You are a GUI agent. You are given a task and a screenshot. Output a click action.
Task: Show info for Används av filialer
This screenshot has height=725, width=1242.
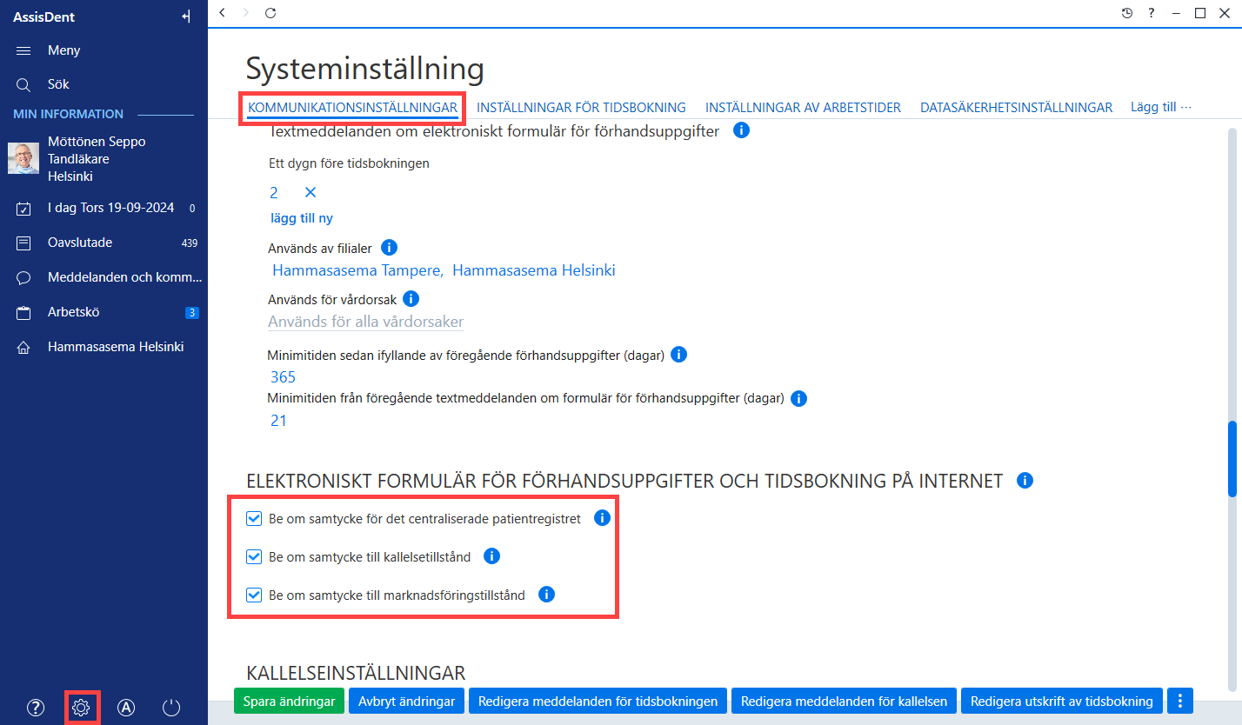click(390, 248)
